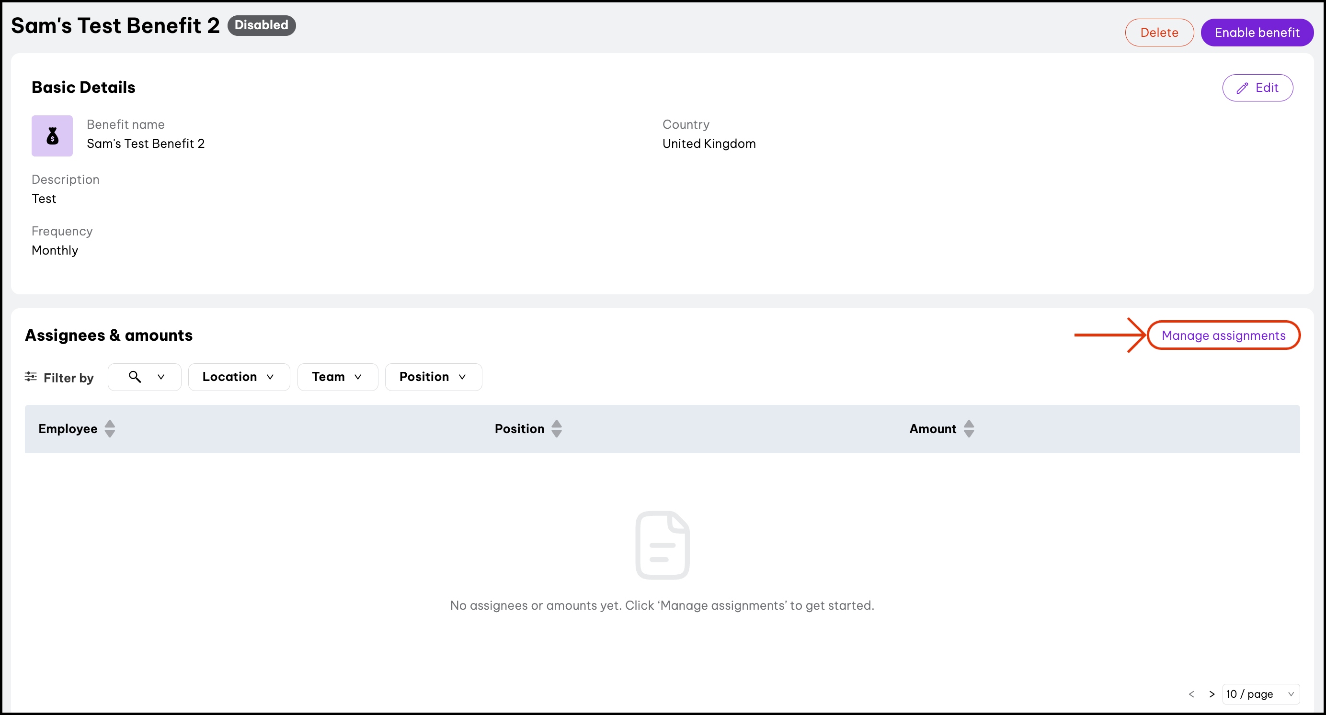The height and width of the screenshot is (715, 1326).
Task: Go to previous page arrow
Action: pos(1191,694)
